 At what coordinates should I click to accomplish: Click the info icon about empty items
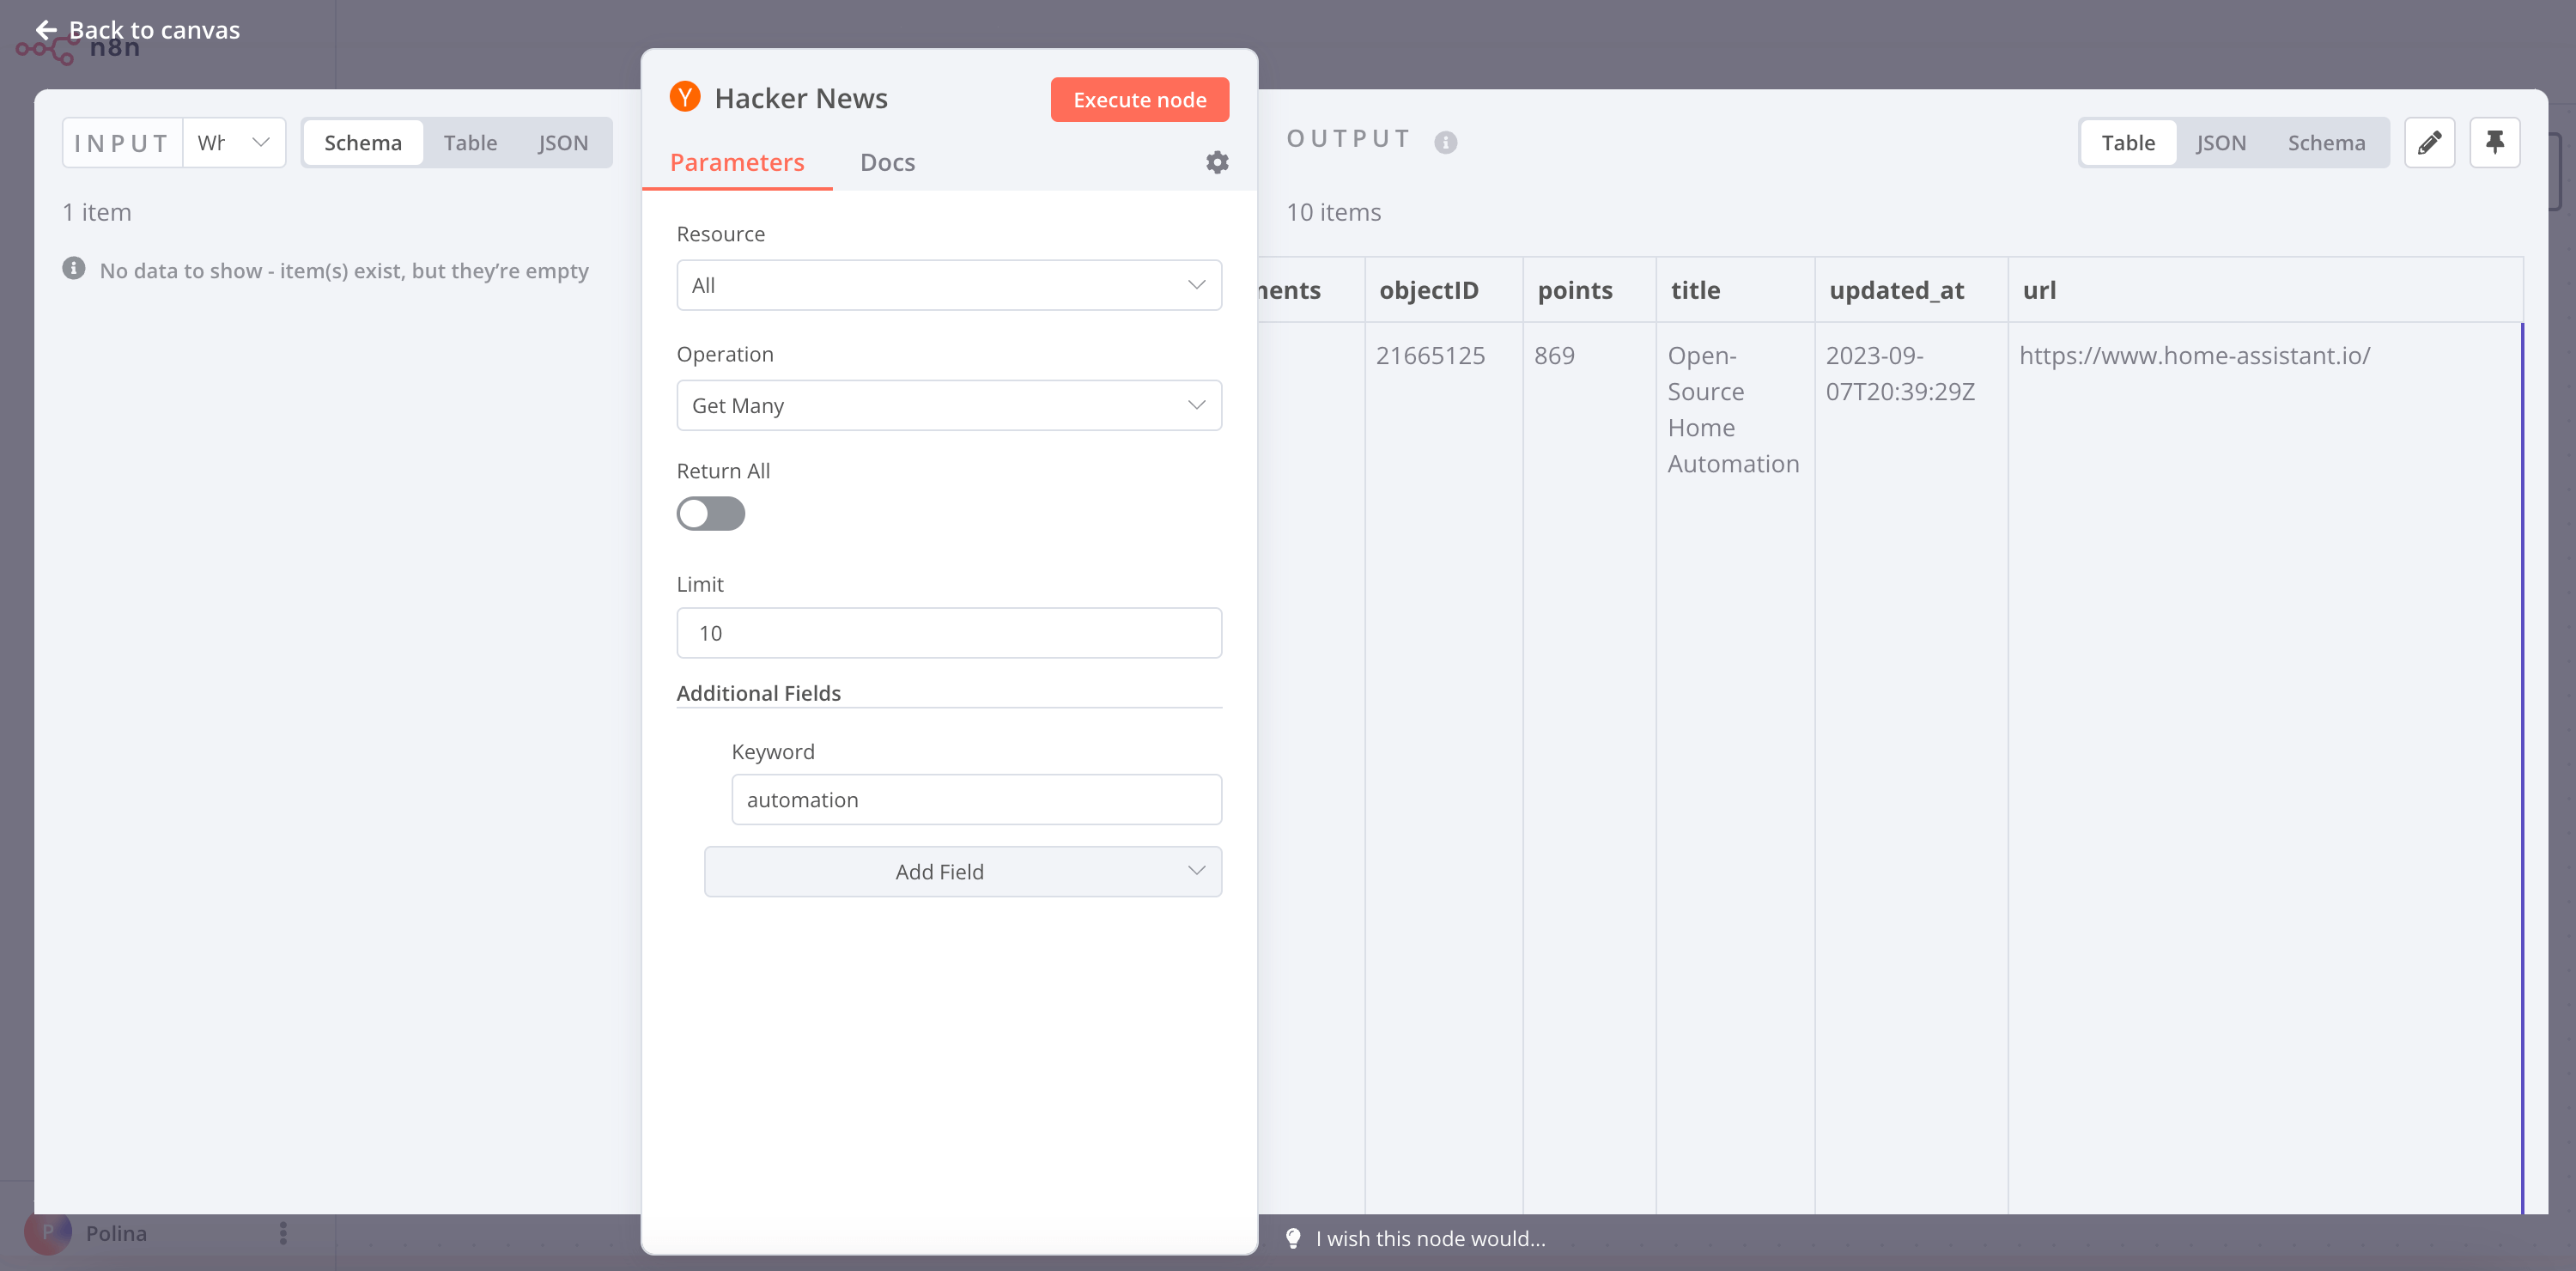74,267
